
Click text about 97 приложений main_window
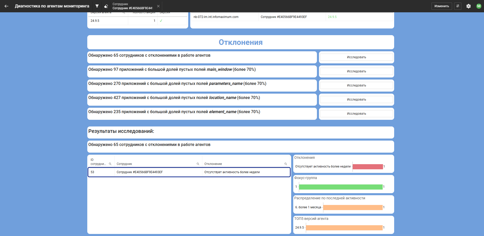(x=172, y=70)
